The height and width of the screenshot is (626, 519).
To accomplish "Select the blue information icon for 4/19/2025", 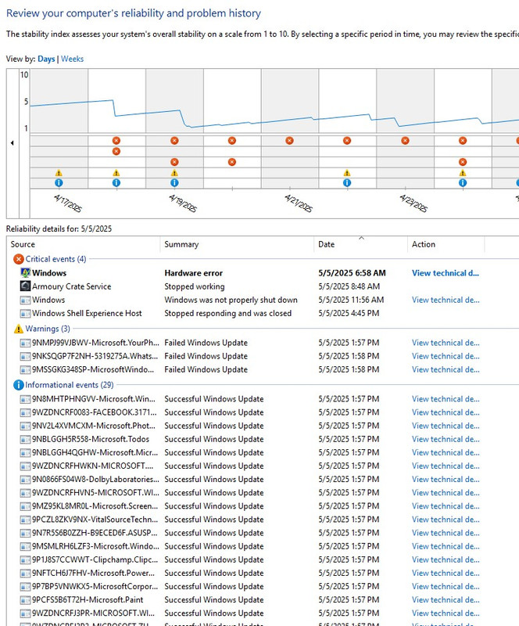I will (174, 183).
